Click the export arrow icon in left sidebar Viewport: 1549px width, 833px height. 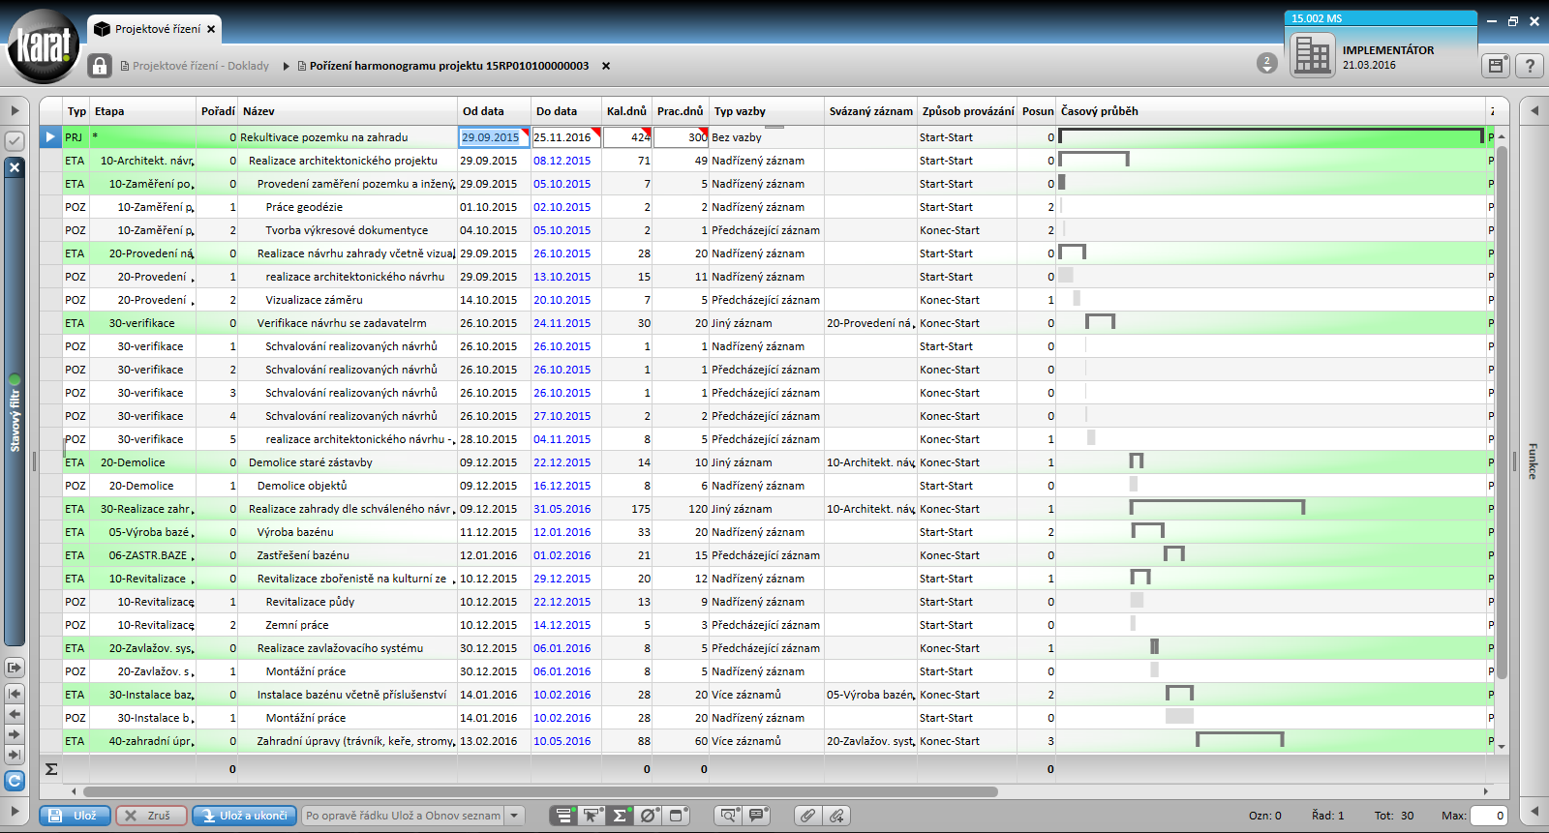pyautogui.click(x=14, y=668)
